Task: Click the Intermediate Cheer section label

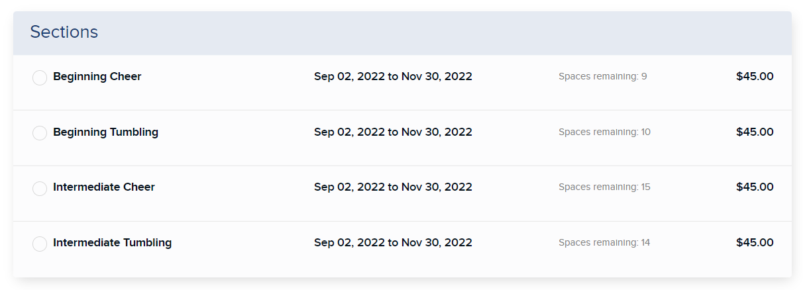Action: (x=104, y=187)
